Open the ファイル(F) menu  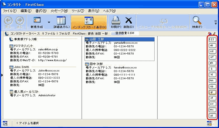click(10, 11)
